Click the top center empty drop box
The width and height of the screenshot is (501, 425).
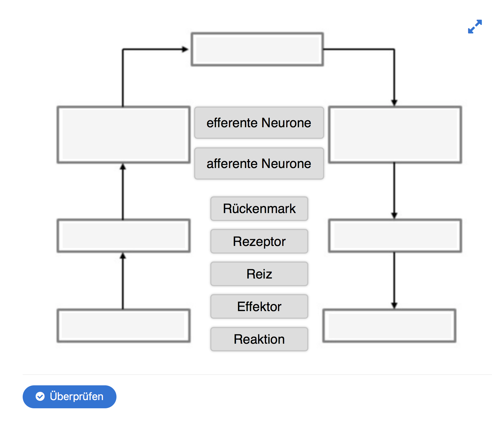pyautogui.click(x=257, y=49)
